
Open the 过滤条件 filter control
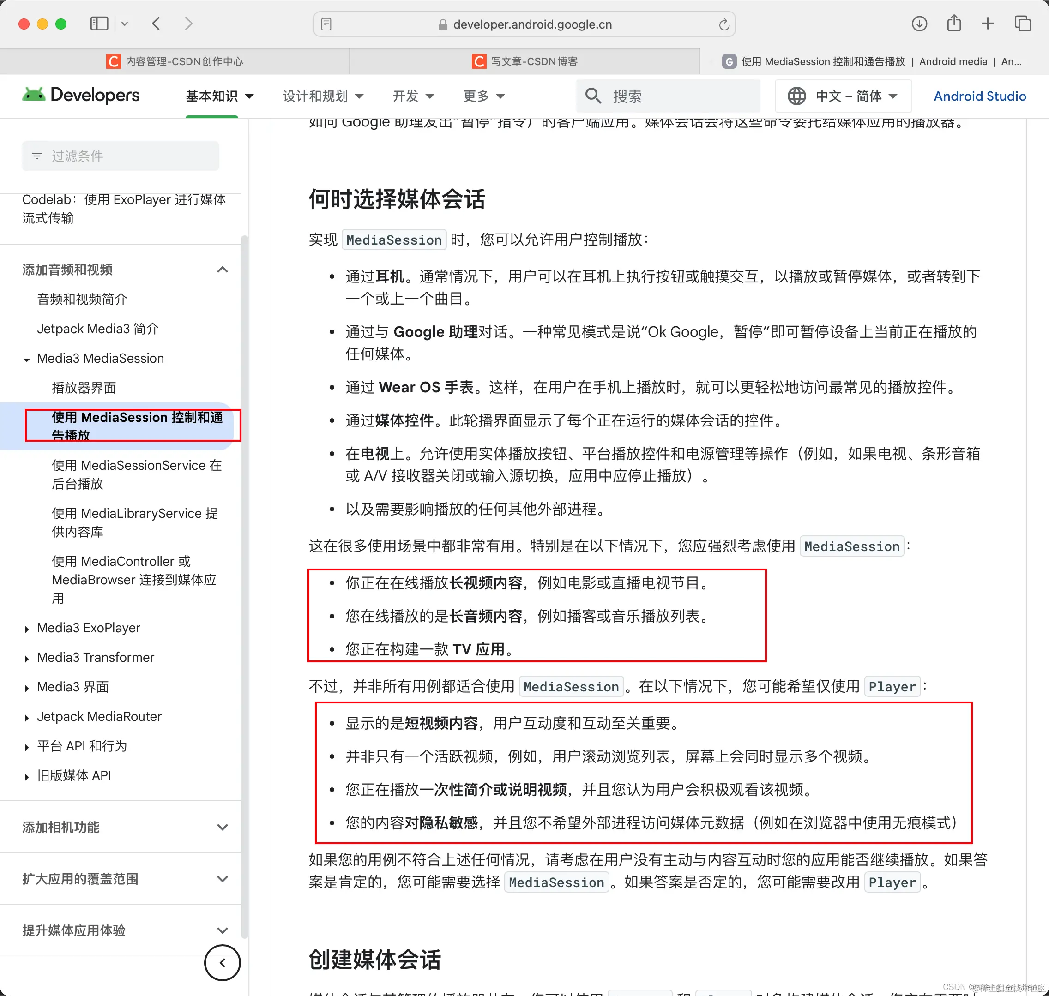(120, 156)
